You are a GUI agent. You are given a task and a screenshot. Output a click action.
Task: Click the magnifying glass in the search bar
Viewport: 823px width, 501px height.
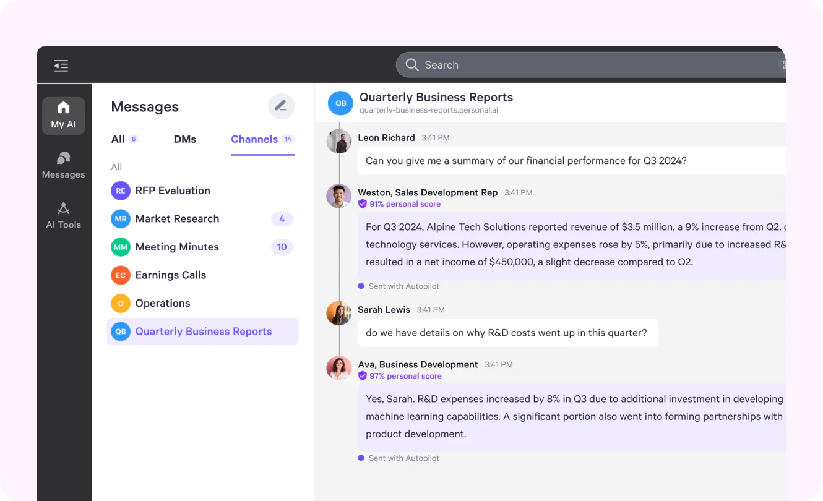(x=411, y=64)
